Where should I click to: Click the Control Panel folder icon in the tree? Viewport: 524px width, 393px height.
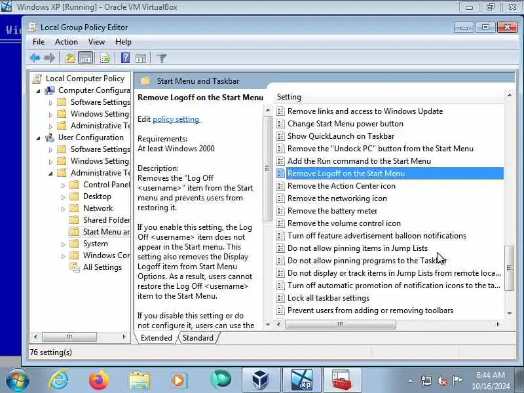(x=74, y=185)
